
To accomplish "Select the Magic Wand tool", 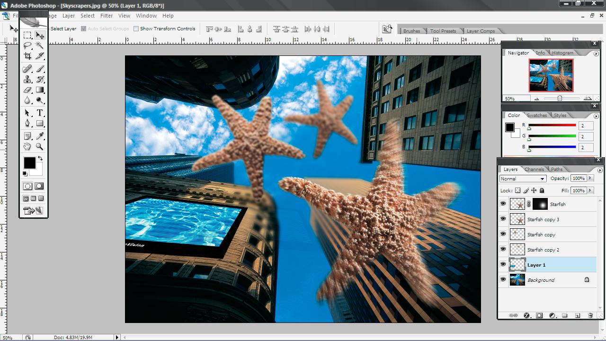I will click(x=40, y=45).
